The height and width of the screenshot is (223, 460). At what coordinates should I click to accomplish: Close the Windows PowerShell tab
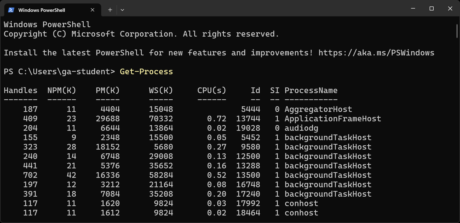point(93,10)
